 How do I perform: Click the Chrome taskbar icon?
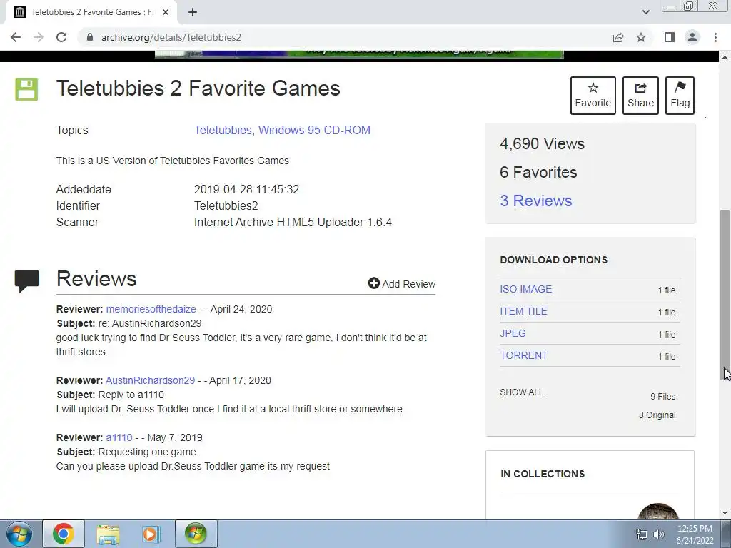[x=64, y=534]
